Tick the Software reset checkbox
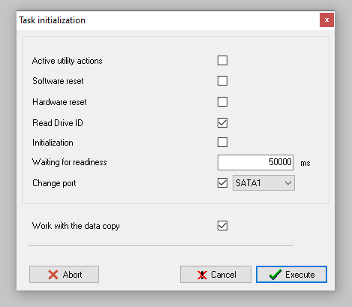Image resolution: width=352 pixels, height=307 pixels. point(222,81)
